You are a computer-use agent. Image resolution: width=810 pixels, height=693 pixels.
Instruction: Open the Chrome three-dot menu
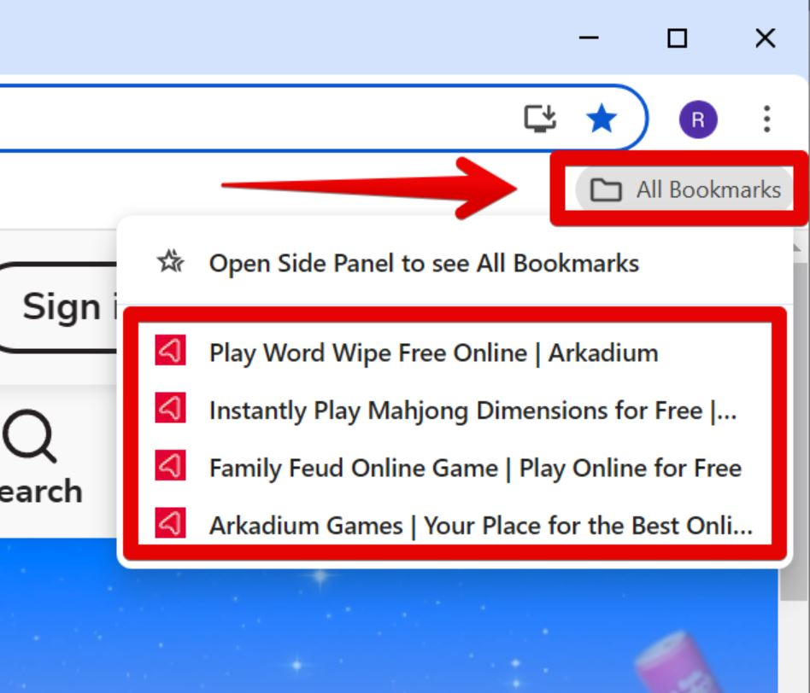pyautogui.click(x=766, y=119)
